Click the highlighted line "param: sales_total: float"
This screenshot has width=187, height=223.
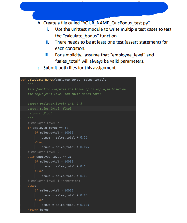[x=50, y=109]
